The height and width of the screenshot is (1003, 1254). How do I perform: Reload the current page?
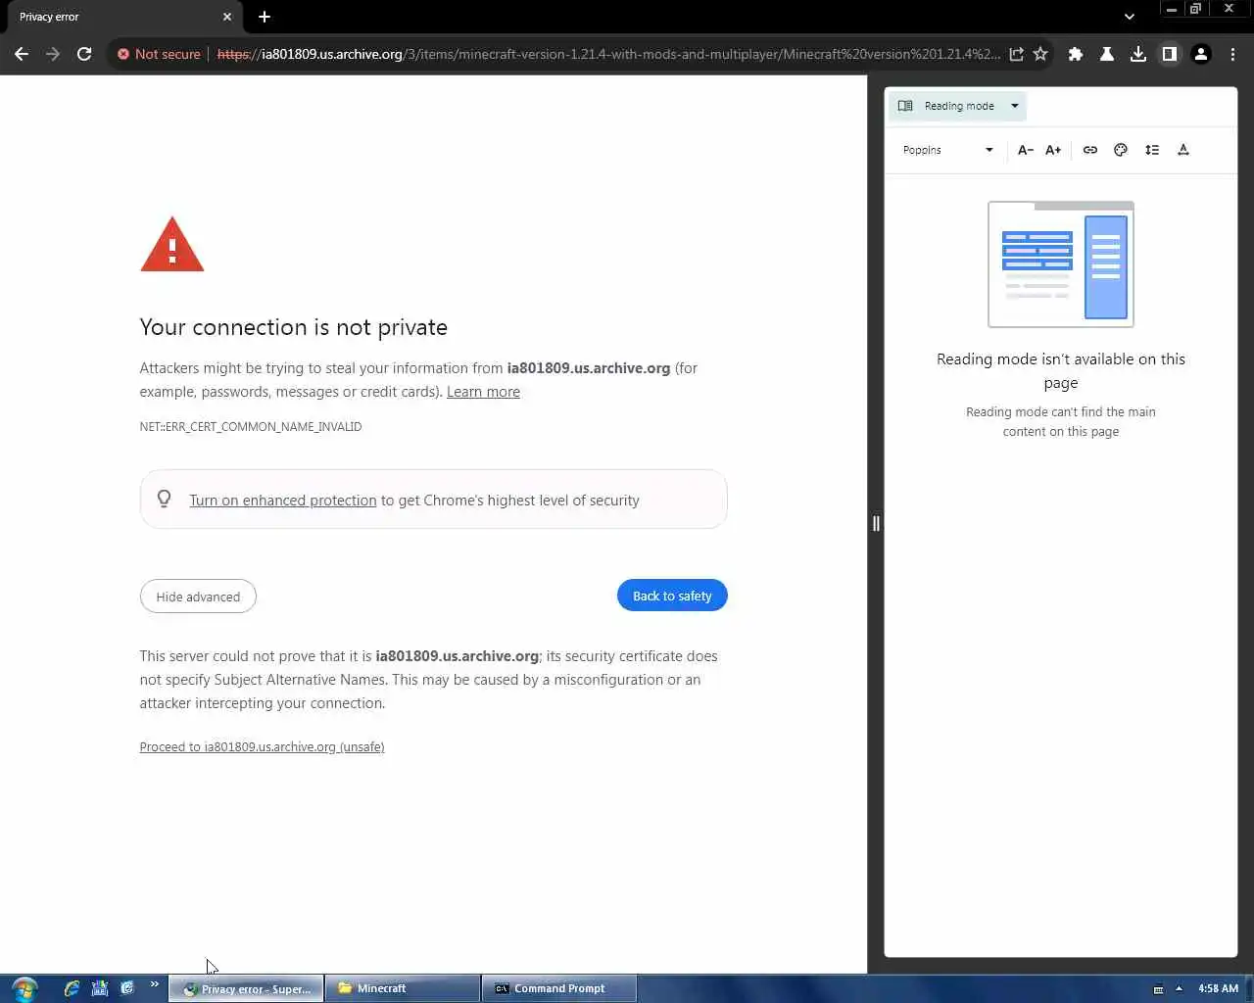84,54
